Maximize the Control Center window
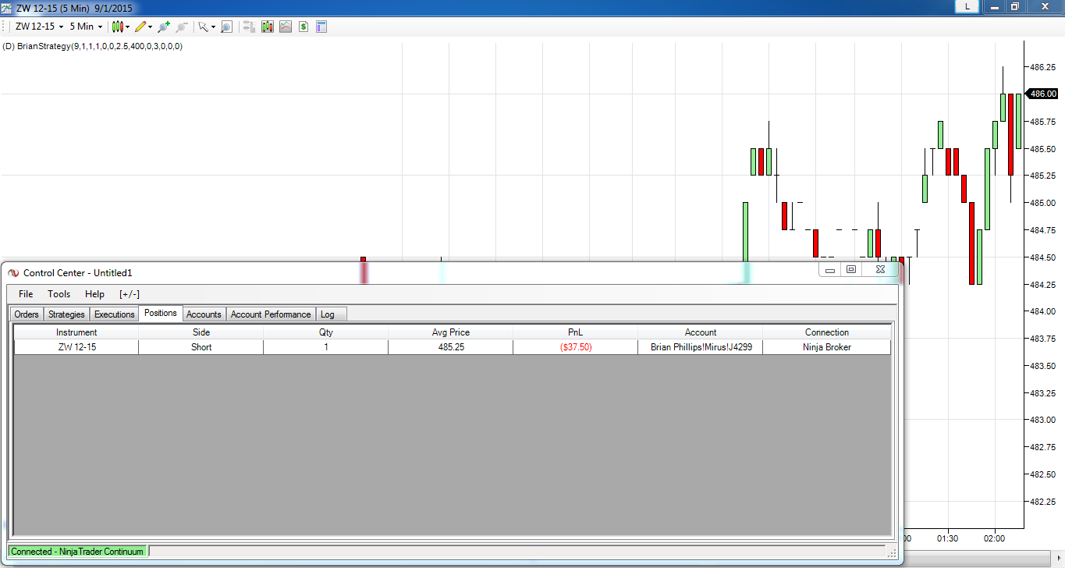This screenshot has height=568, width=1065. [851, 270]
